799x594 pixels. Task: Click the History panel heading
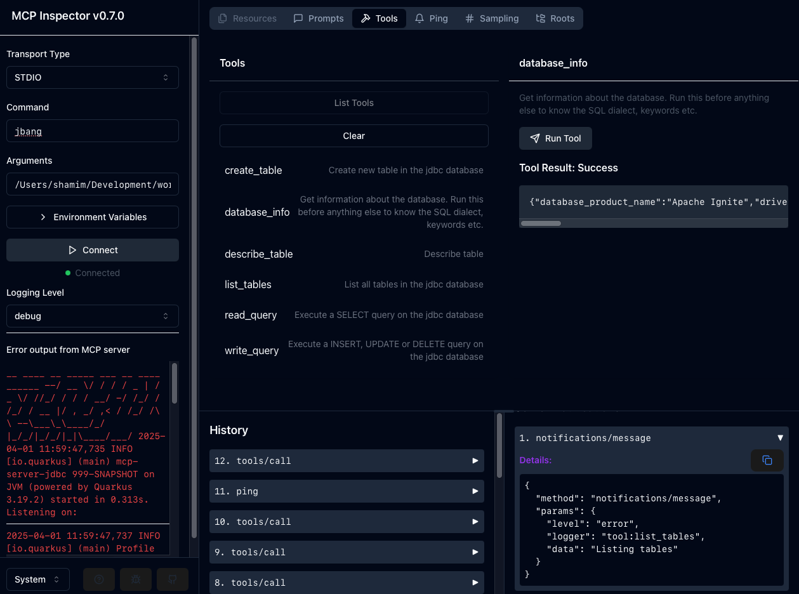[x=228, y=430]
